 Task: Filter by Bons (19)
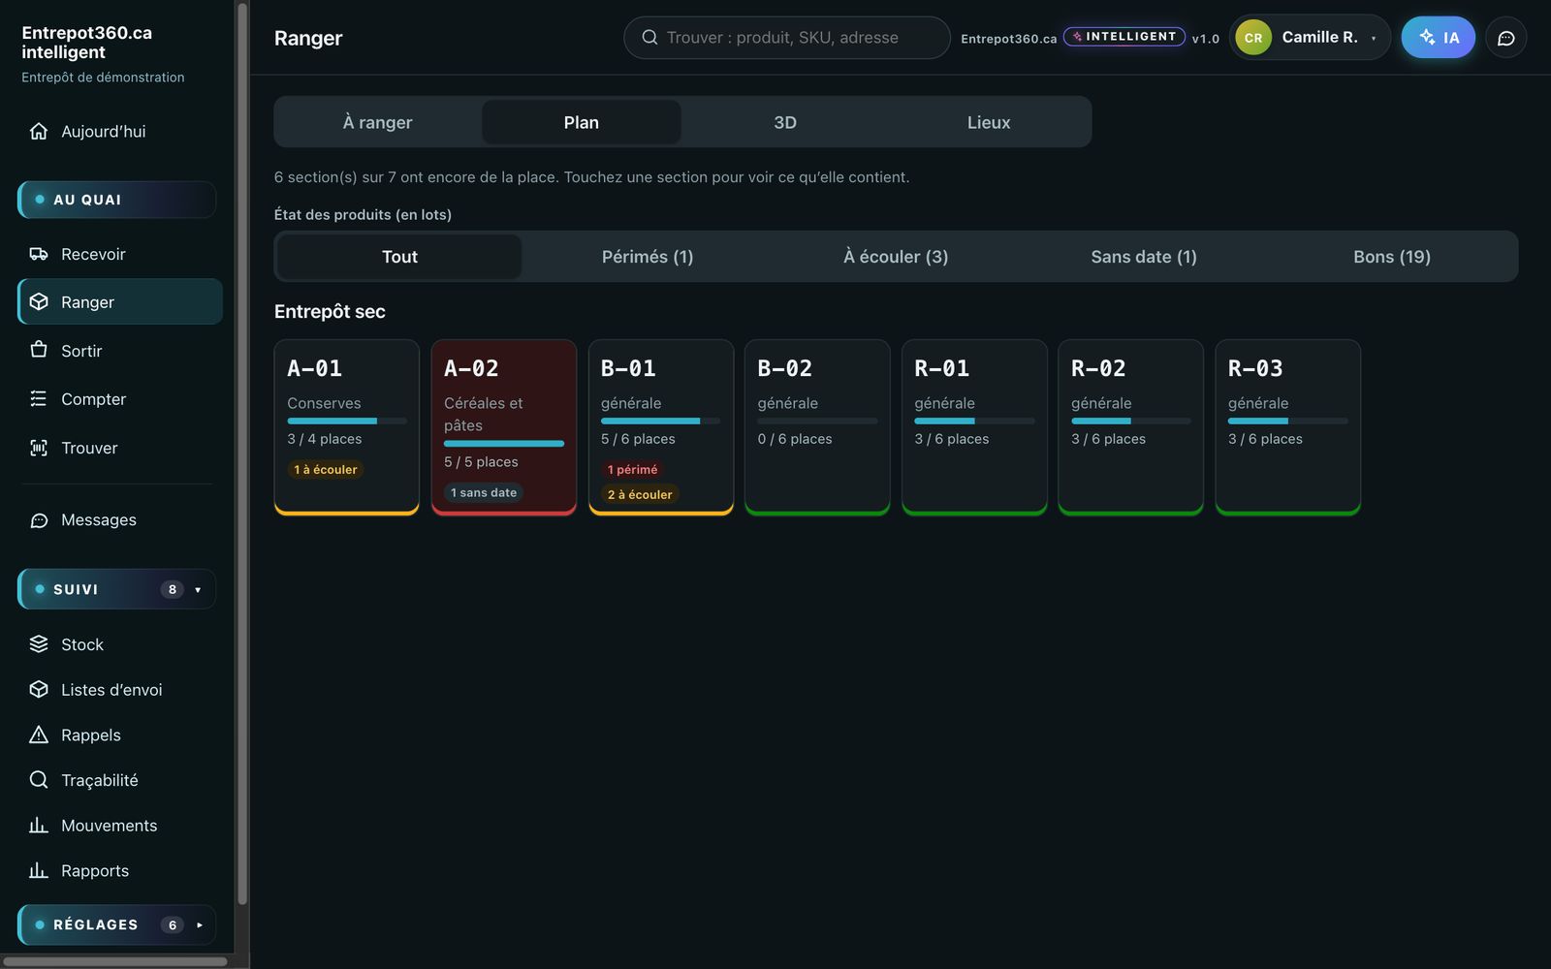coord(1392,257)
